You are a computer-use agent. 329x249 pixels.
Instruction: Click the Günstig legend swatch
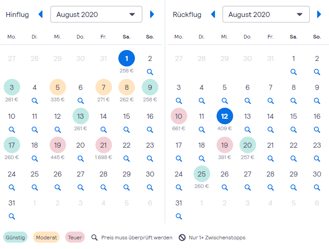(16, 238)
